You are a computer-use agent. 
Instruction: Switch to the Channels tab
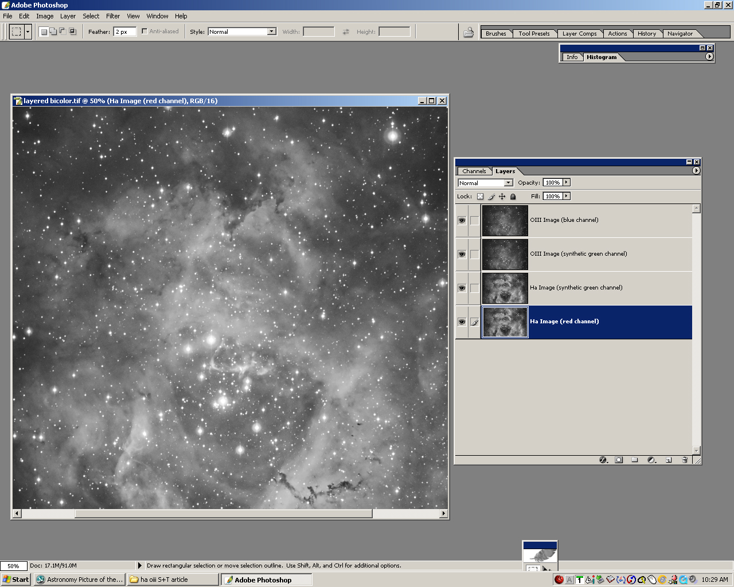[474, 171]
